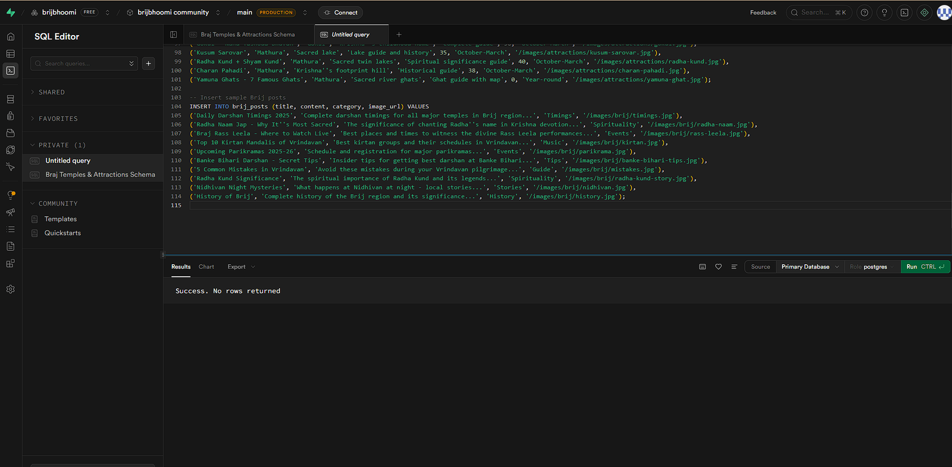Expand the SHARED queries section
Screen dimensions: 952x467
(52, 92)
